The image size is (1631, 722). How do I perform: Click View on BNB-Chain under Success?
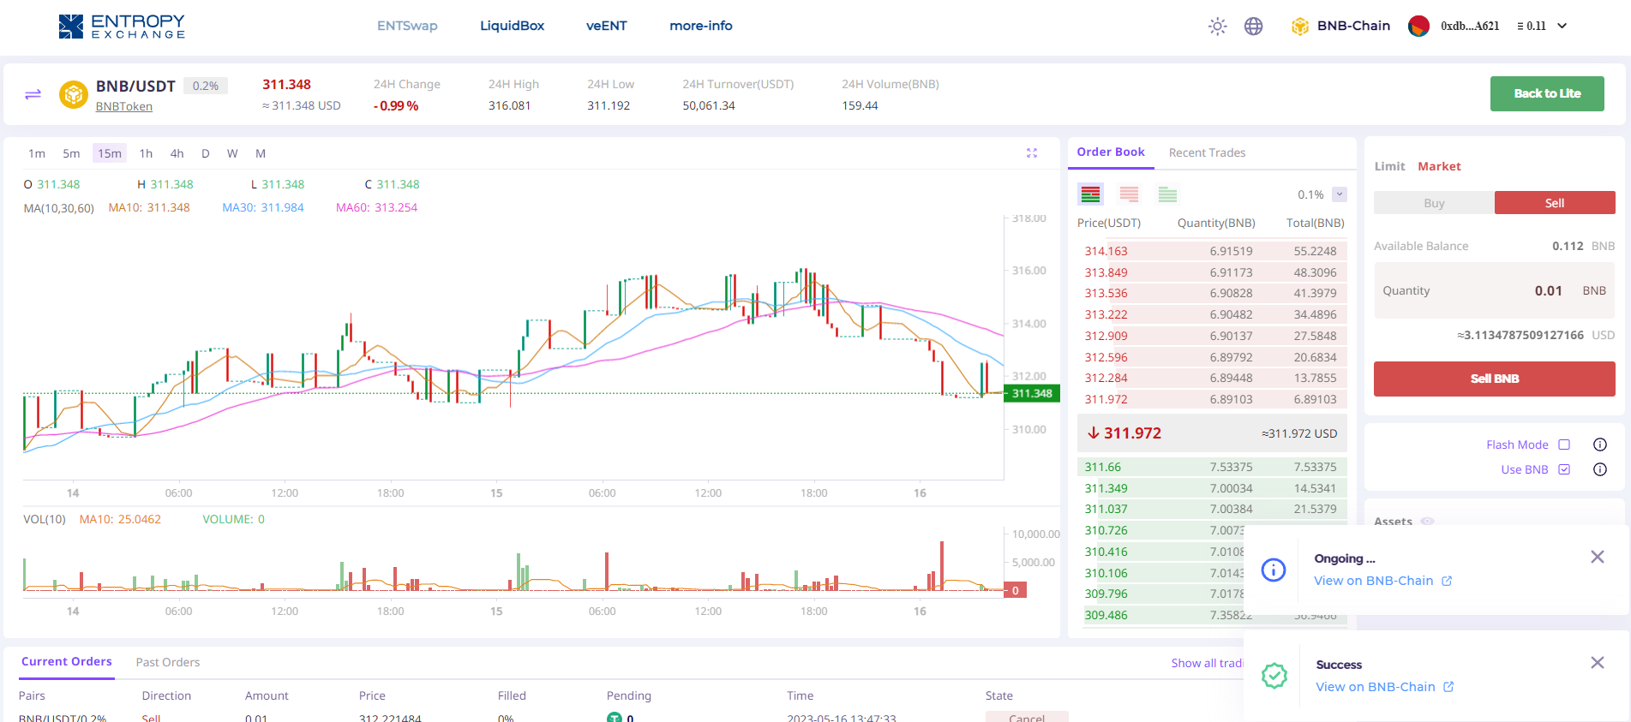(1376, 687)
